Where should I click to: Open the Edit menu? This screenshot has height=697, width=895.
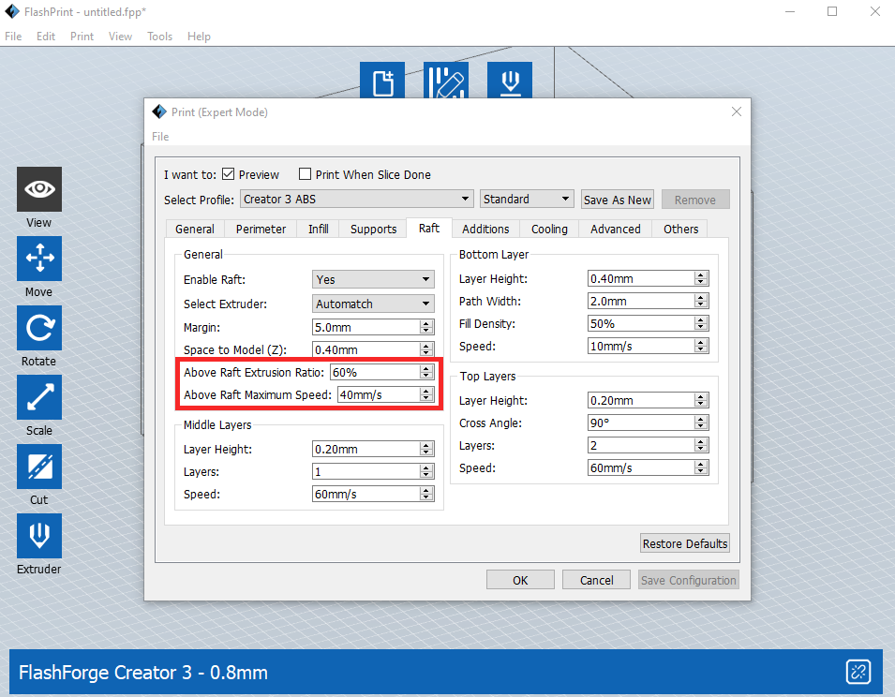point(46,36)
